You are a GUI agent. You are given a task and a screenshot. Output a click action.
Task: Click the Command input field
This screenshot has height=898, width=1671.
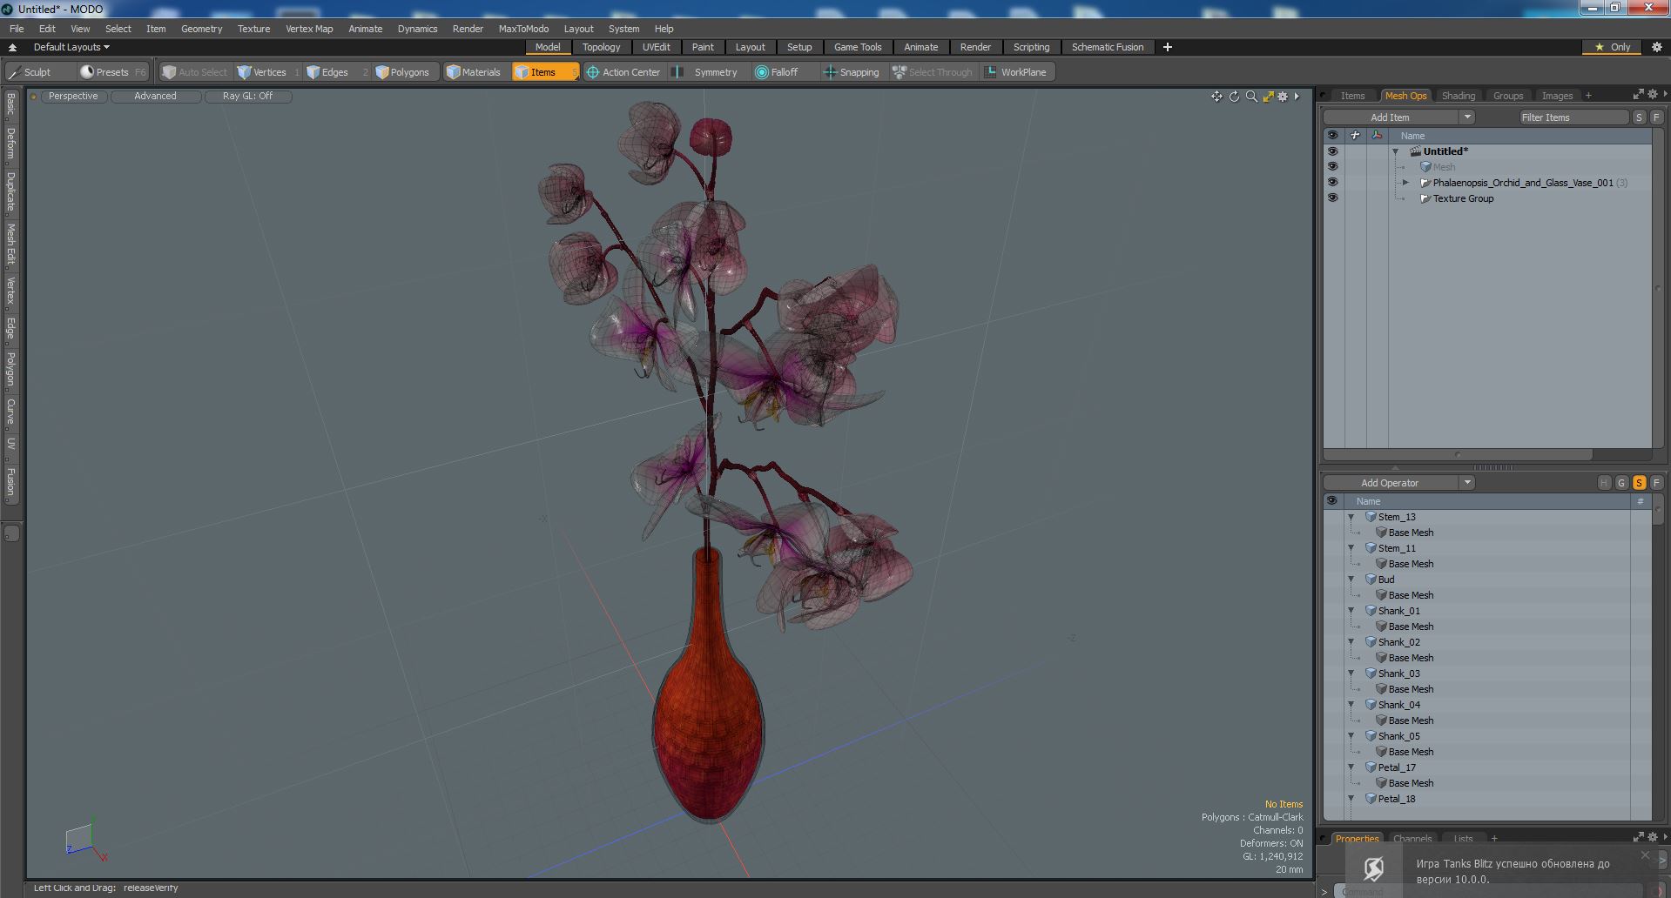(x=1489, y=891)
